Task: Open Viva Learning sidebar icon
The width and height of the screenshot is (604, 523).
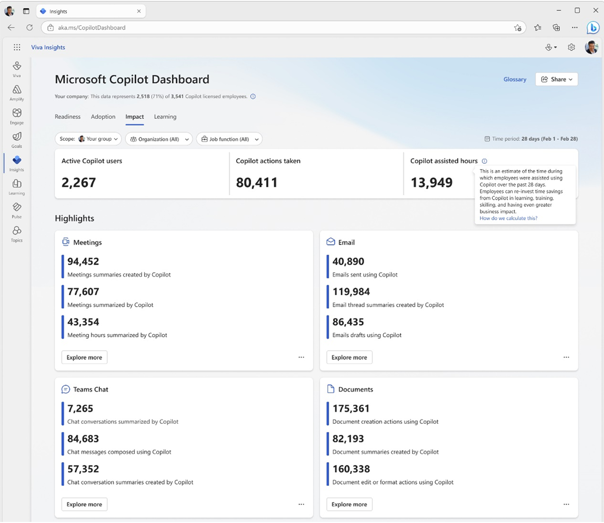Action: pyautogui.click(x=17, y=186)
